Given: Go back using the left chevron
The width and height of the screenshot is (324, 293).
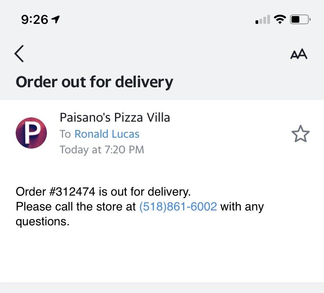Looking at the screenshot, I should [19, 54].
